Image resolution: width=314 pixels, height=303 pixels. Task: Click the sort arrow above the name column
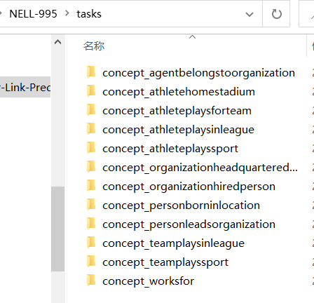(x=192, y=36)
